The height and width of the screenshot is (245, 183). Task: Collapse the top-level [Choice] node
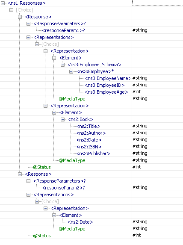point(11,10)
